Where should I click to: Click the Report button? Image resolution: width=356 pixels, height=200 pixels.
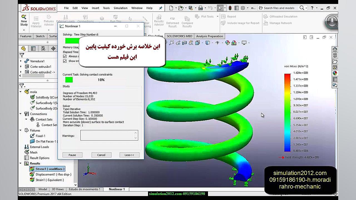(x=229, y=17)
